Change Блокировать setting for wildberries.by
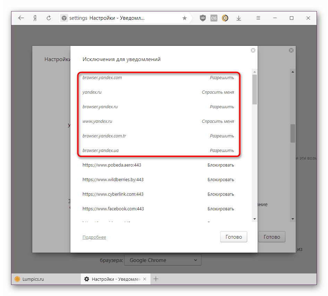The width and height of the screenshot is (328, 296). pos(221,180)
